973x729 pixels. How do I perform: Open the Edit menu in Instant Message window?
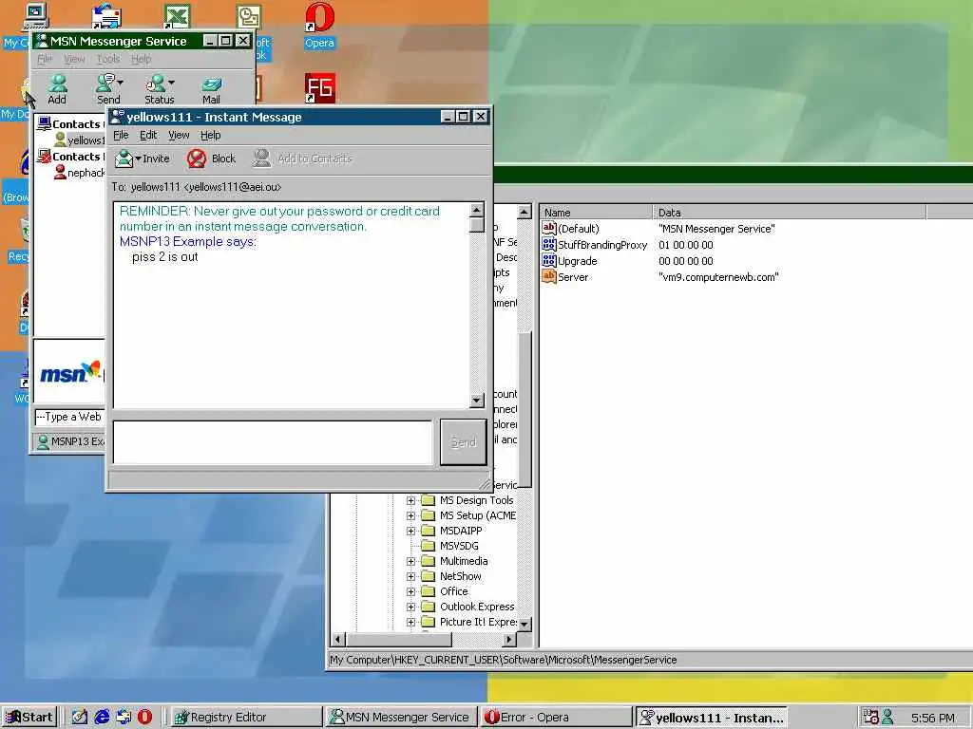(148, 135)
